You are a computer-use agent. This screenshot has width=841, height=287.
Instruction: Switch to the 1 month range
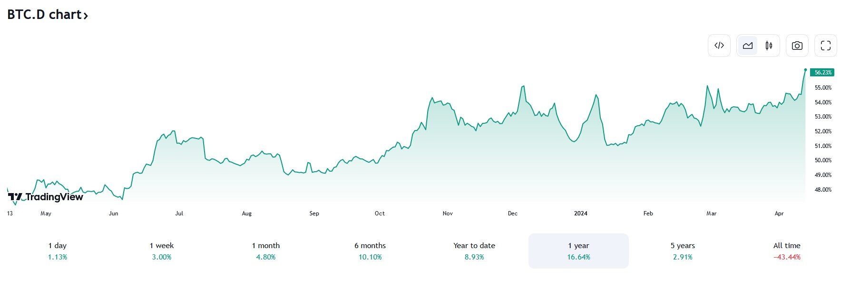[x=266, y=251]
